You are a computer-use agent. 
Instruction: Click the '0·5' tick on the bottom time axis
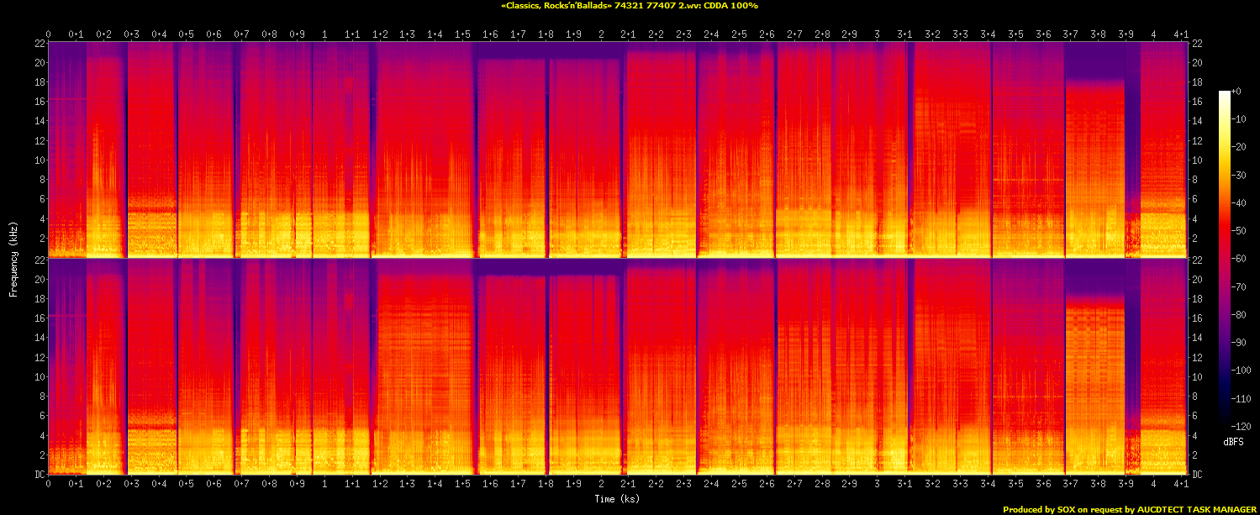tap(187, 486)
